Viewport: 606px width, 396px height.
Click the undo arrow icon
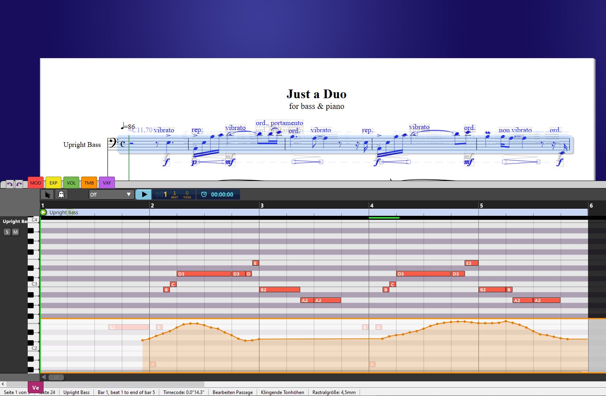(x=10, y=184)
